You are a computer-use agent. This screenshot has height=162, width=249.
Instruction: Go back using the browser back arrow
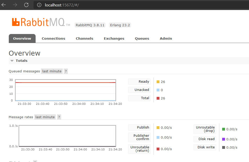click(x=4, y=5)
